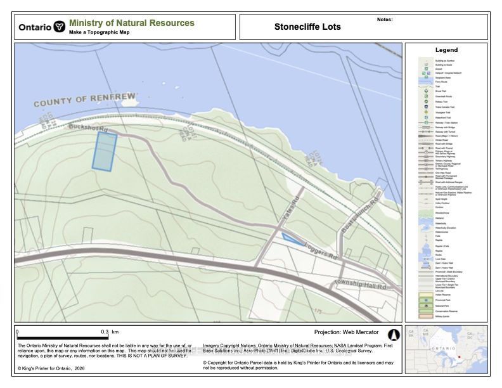Screen dimensions: 502x388
Task: Click the red dot on Ontario inset map
Action: pyautogui.click(x=460, y=357)
